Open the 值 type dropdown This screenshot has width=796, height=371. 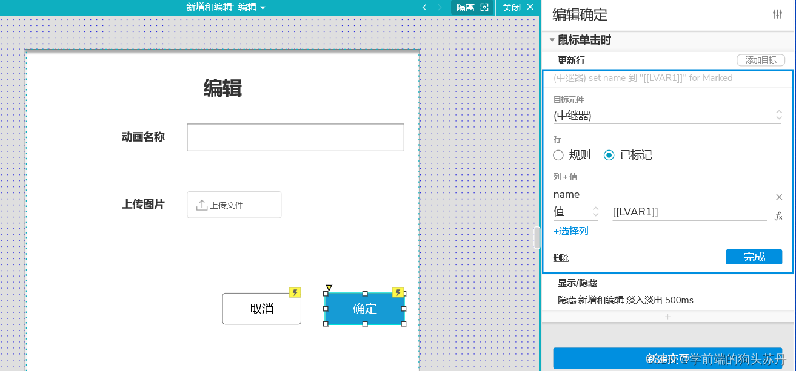[x=576, y=212]
